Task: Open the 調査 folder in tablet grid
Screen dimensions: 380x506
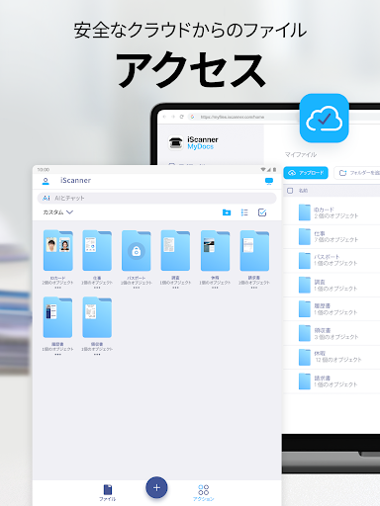Action: pyautogui.click(x=175, y=250)
